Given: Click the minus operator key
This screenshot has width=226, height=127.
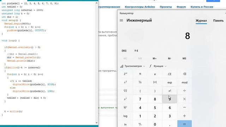Looking at the screenshot, I should 184,107.
